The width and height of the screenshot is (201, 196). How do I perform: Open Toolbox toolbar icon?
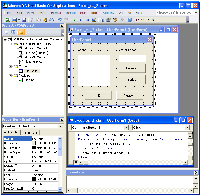coord(122,20)
